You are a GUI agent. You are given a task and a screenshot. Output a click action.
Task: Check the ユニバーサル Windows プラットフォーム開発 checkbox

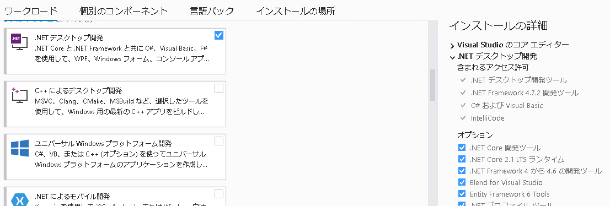219,141
